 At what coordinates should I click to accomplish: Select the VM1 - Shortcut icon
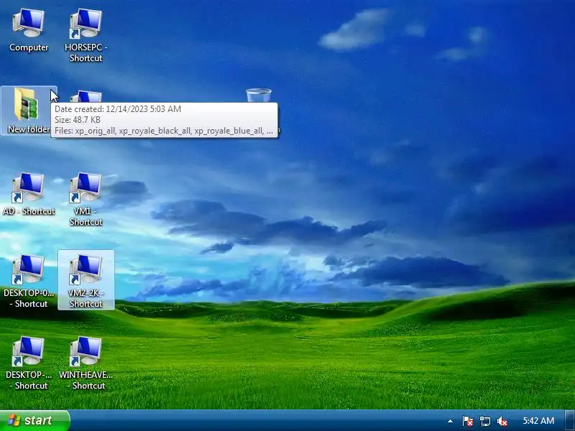click(x=86, y=199)
